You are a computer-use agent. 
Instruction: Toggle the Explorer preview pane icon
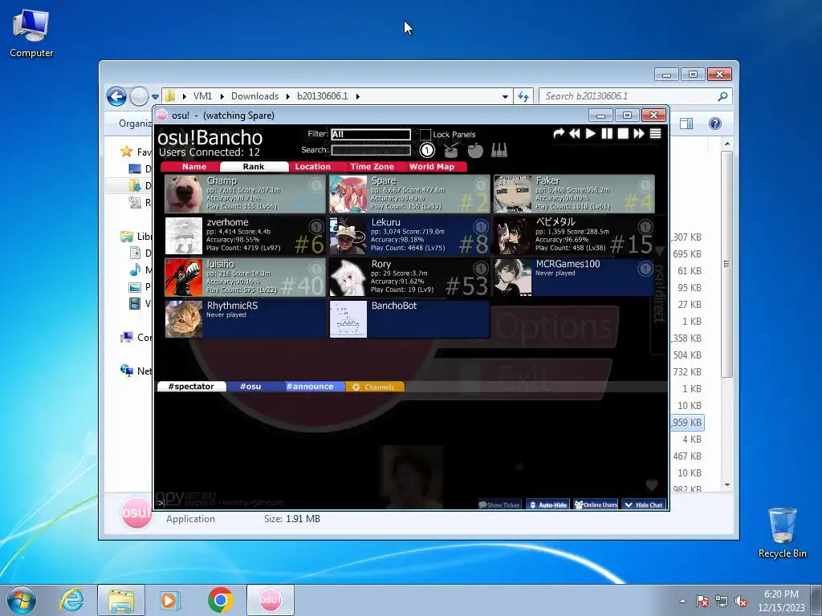click(686, 123)
